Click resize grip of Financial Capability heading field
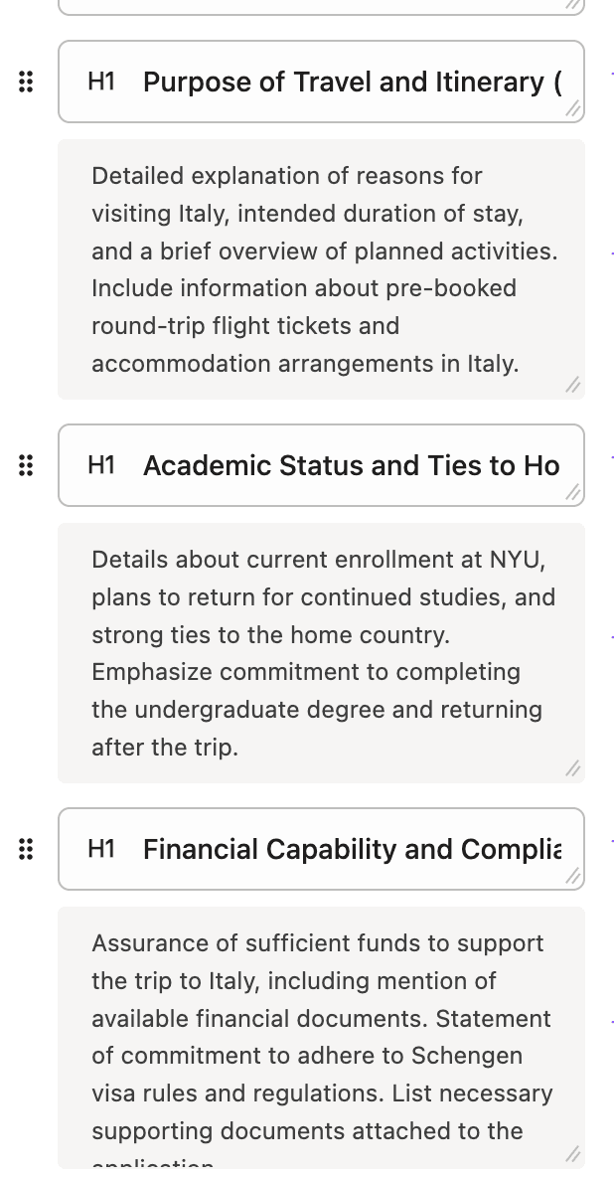 point(573,878)
